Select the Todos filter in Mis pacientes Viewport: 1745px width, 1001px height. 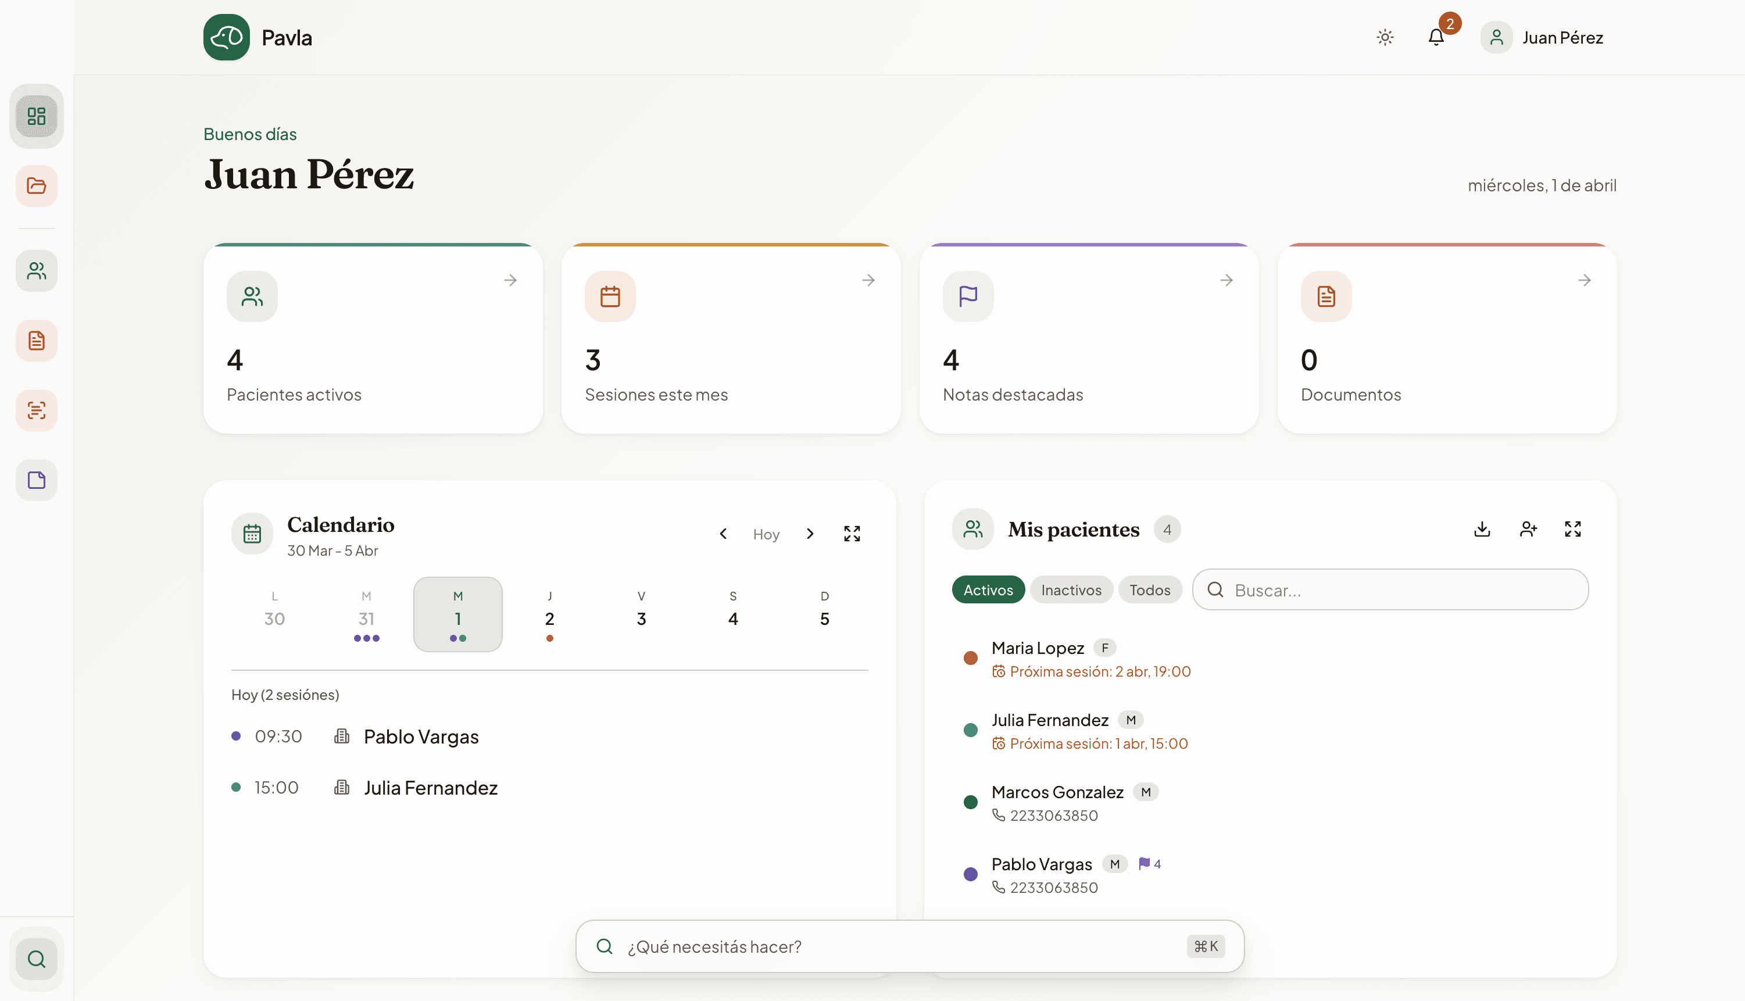coord(1150,589)
